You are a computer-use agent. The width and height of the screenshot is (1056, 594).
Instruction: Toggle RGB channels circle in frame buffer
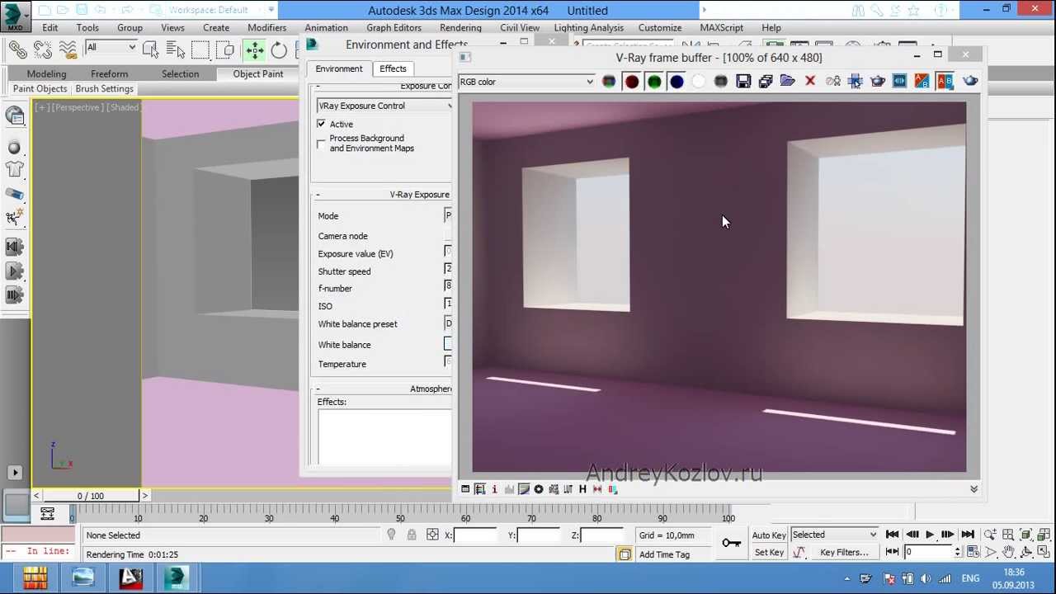609,82
